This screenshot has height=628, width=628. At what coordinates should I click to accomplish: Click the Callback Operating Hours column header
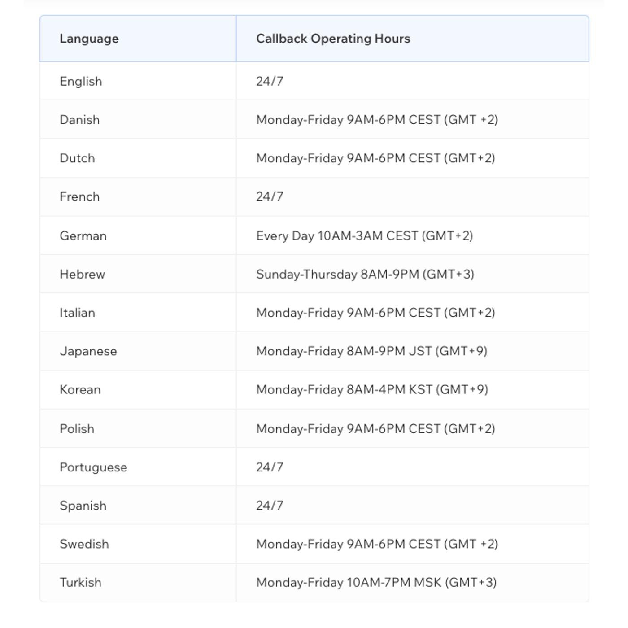click(x=413, y=39)
